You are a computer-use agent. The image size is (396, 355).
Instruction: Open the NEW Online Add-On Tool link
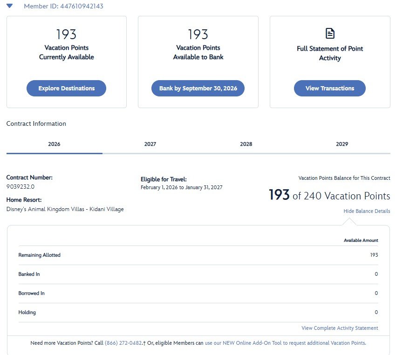[285, 343]
